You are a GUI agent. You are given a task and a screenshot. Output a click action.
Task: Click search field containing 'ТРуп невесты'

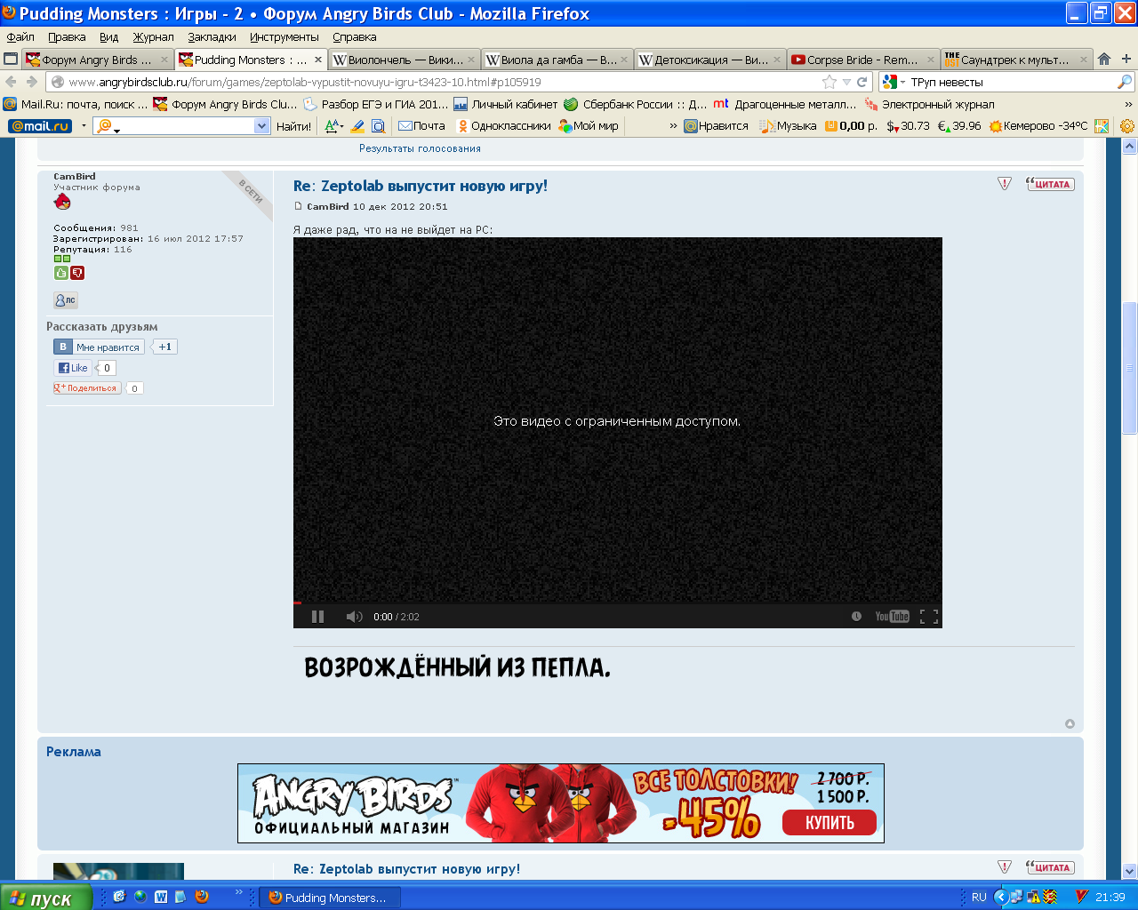coord(1012,82)
